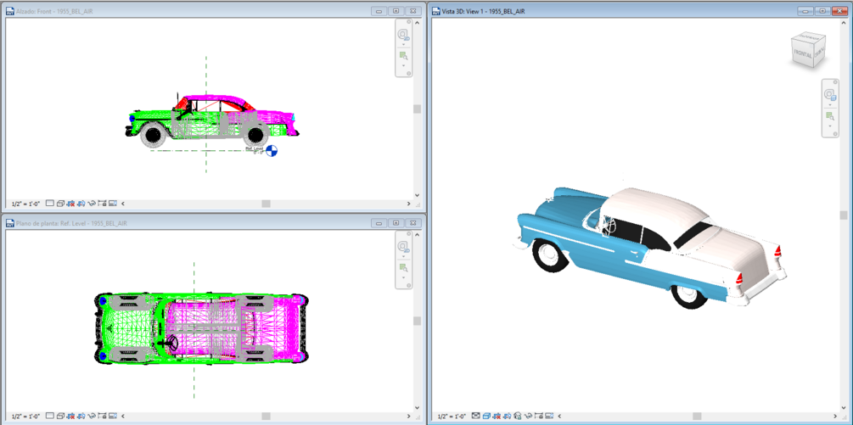Image resolution: width=853 pixels, height=425 pixels.
Task: Toggle Reveal Constraints in 3D View 1
Action: tap(539, 416)
